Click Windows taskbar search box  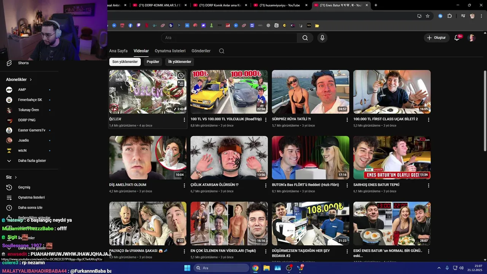coord(221,268)
